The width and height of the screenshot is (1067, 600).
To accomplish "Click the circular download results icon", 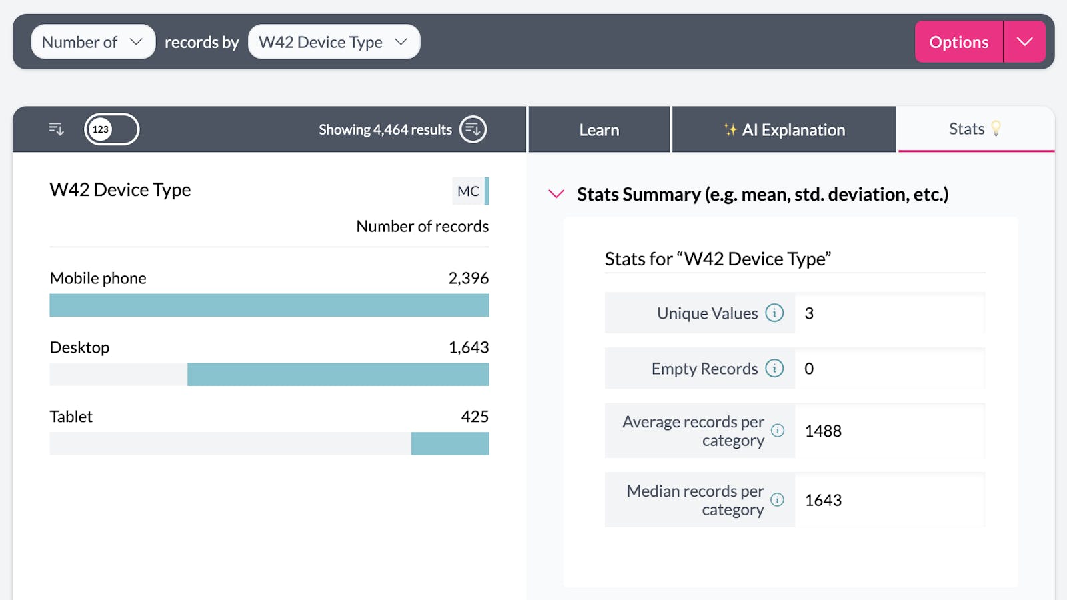I will tap(473, 129).
